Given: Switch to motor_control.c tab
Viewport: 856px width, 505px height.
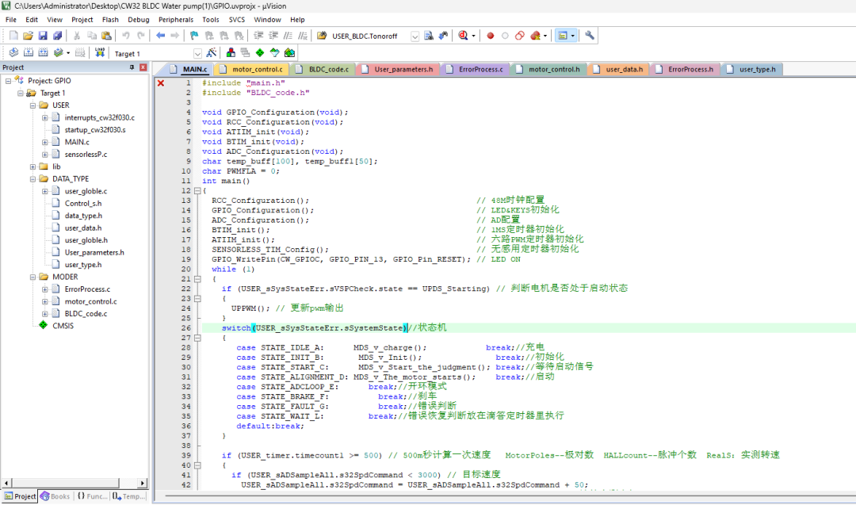Looking at the screenshot, I should point(252,69).
